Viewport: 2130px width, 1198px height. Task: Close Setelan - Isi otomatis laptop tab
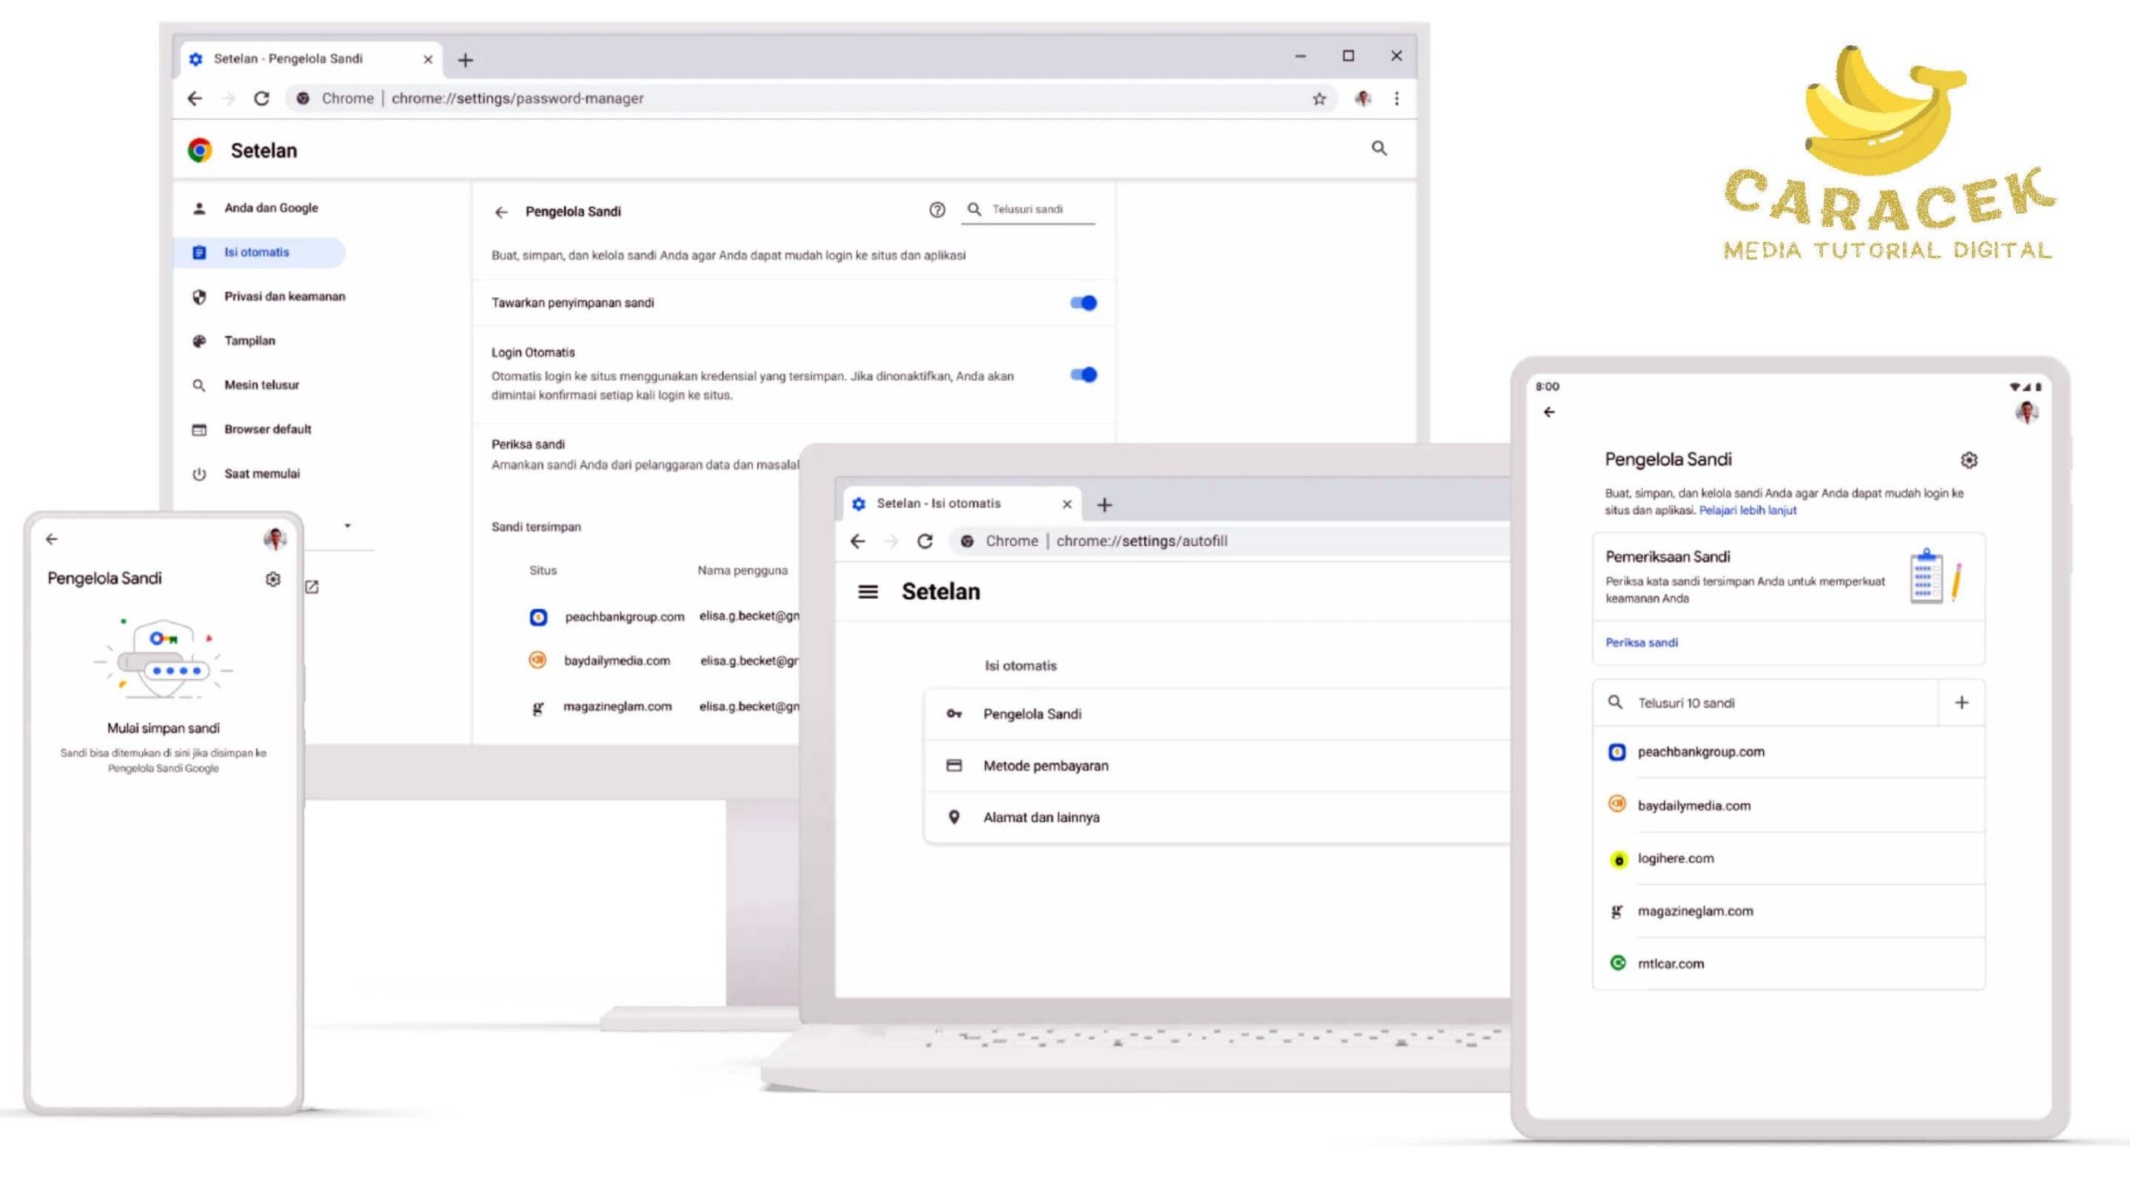coord(1067,504)
